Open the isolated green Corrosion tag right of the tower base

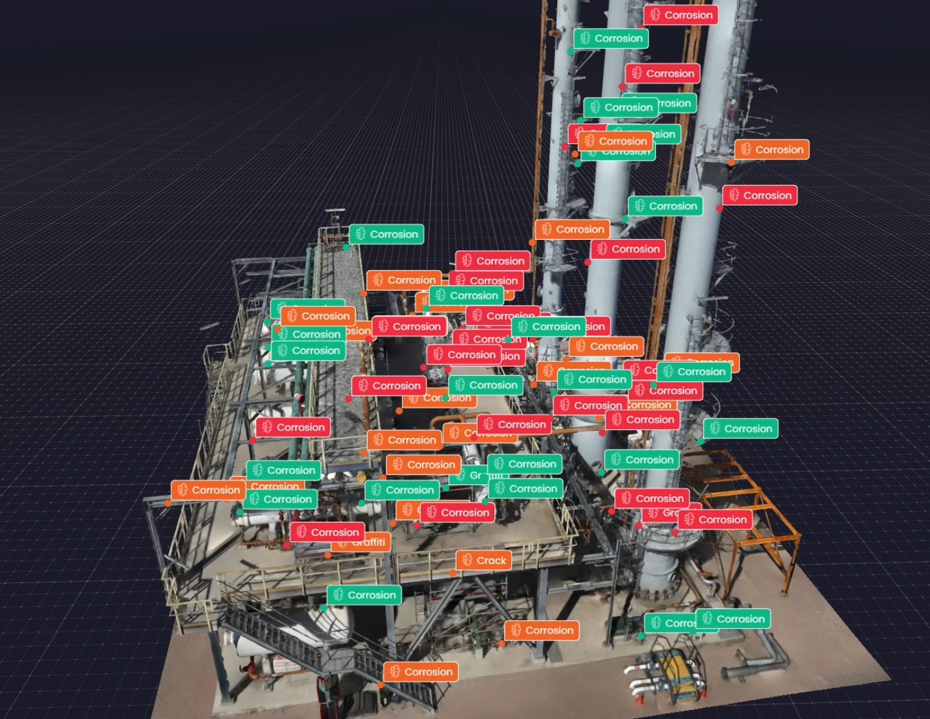pyautogui.click(x=741, y=429)
